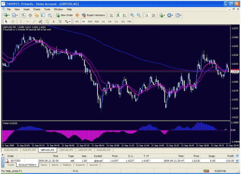Image resolution: width=241 pixels, height=174 pixels.
Task: Switch chart to bar chart mode
Action: click(111, 15)
